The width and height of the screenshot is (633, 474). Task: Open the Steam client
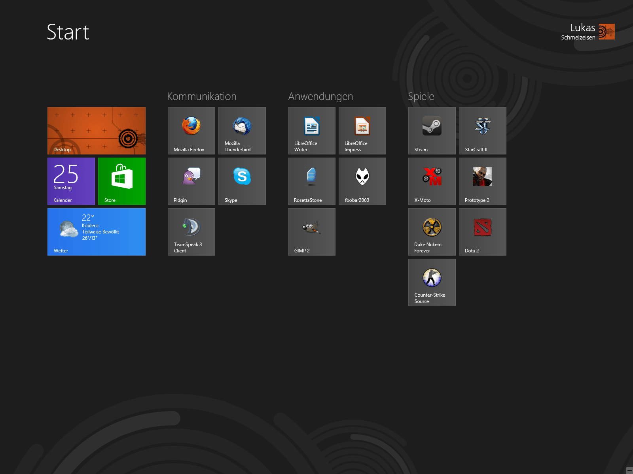(x=432, y=130)
